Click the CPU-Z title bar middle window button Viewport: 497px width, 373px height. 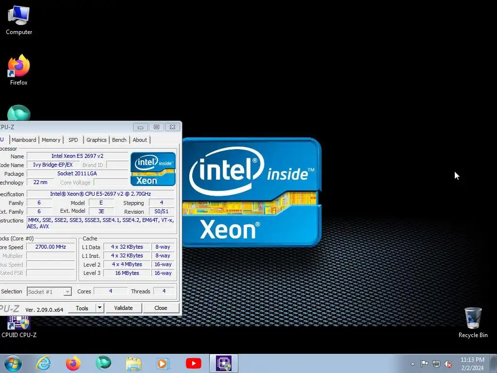156,127
